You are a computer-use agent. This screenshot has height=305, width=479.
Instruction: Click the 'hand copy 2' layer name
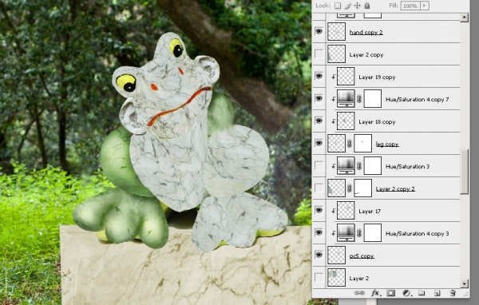coord(366,32)
